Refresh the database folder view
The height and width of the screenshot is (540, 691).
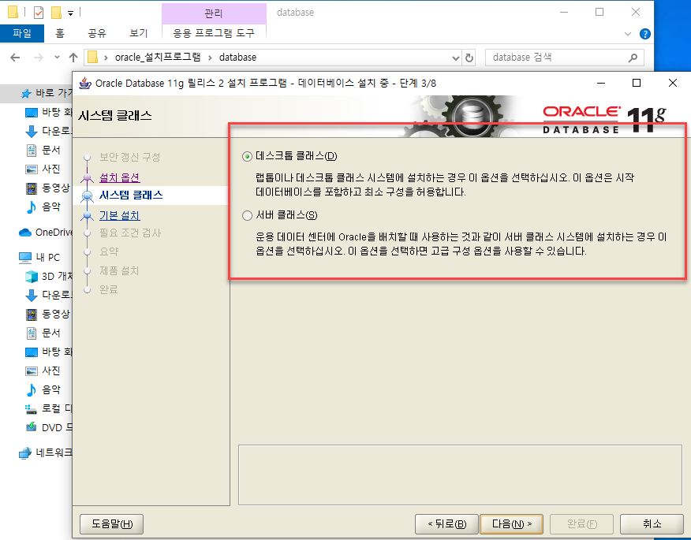click(469, 58)
